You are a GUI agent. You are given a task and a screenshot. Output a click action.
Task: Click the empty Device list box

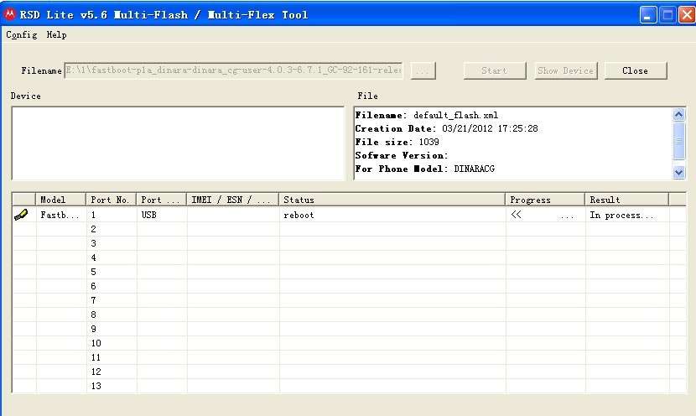coord(178,143)
